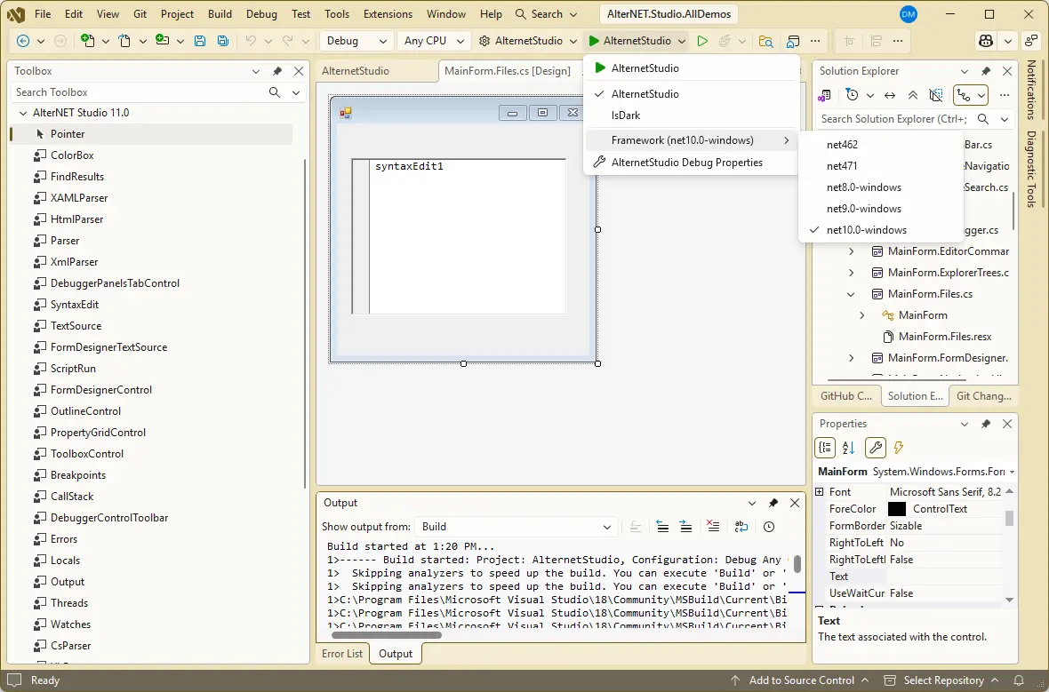Viewport: 1049px width, 692px height.
Task: Click Sync with Active Document arrows icon
Action: [890, 96]
